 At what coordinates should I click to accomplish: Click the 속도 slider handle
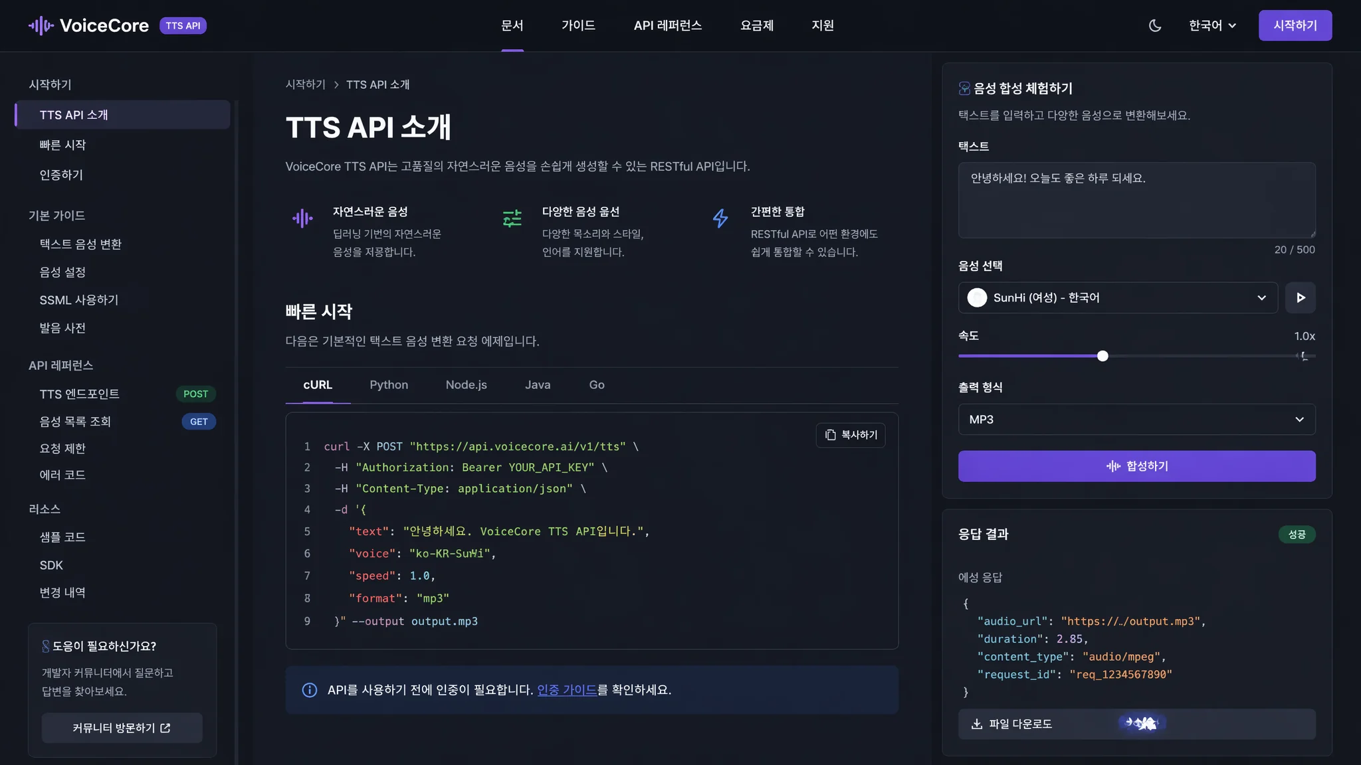(1102, 356)
